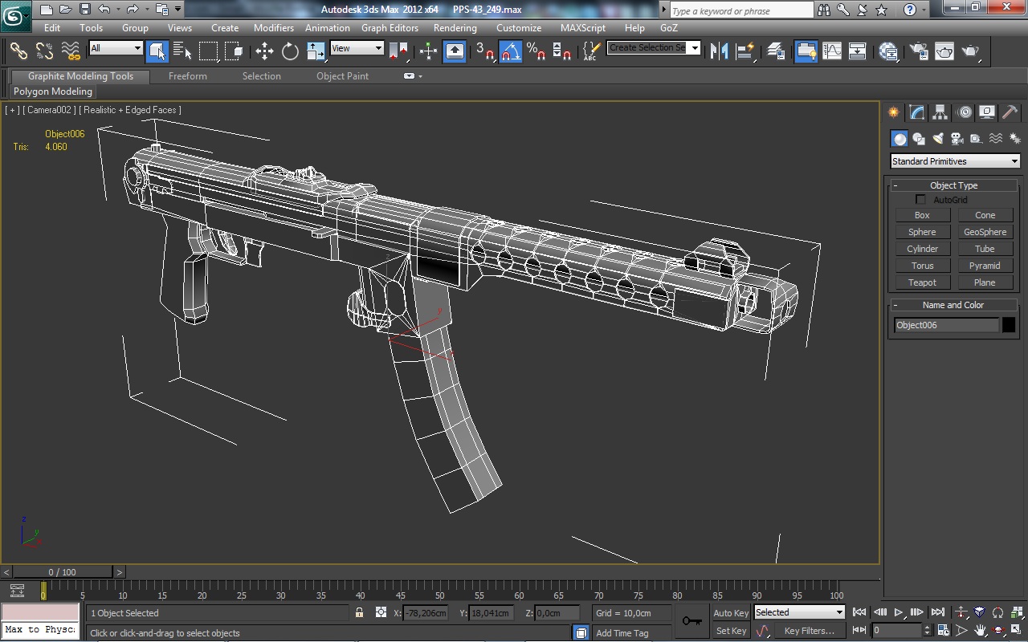This screenshot has width=1028, height=642.
Task: Open the Curve Editor
Action: [x=832, y=51]
